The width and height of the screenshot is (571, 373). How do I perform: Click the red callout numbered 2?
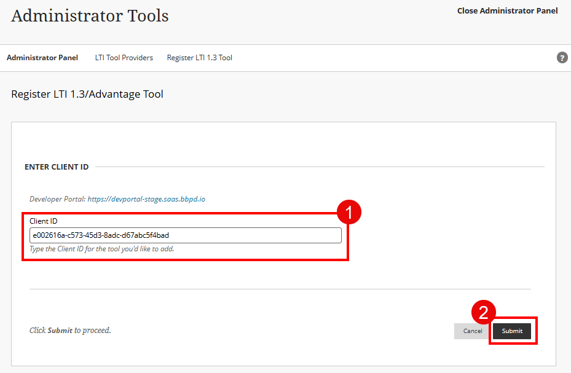click(x=484, y=312)
